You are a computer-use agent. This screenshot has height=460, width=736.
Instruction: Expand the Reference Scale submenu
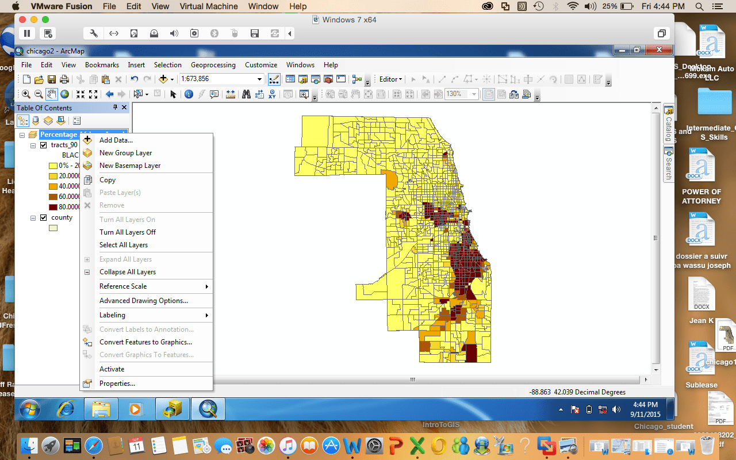pyautogui.click(x=146, y=286)
